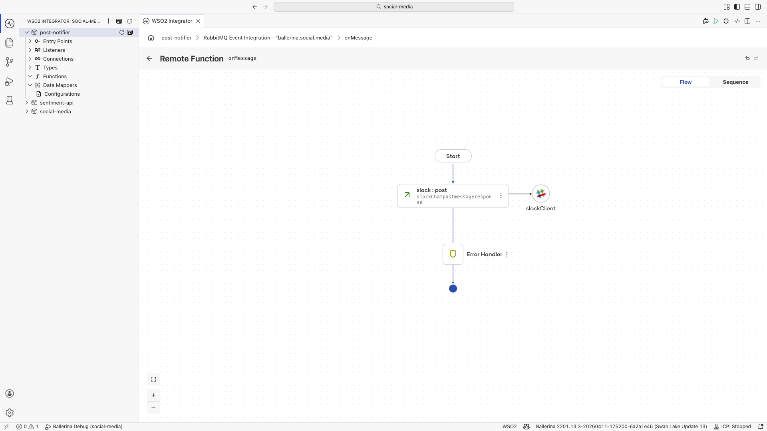
Task: Select the WSO2 Integrator editor tab
Action: [x=172, y=21]
